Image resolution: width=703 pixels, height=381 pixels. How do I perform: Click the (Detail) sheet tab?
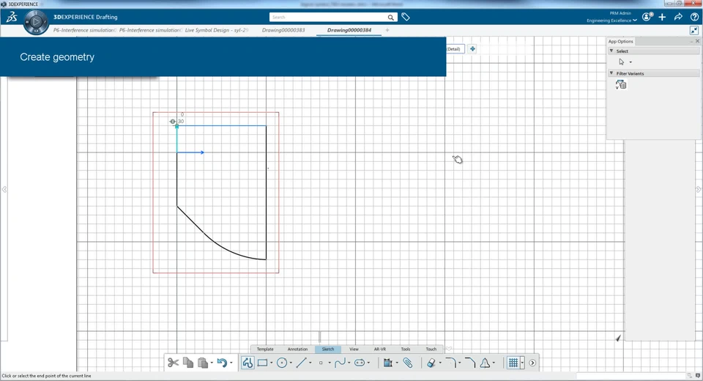coord(454,49)
